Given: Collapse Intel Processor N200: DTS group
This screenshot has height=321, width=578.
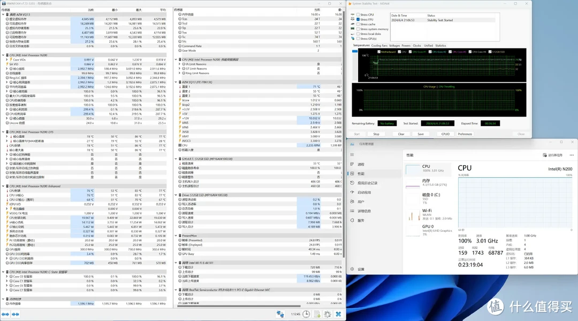Looking at the screenshot, I should (3, 132).
